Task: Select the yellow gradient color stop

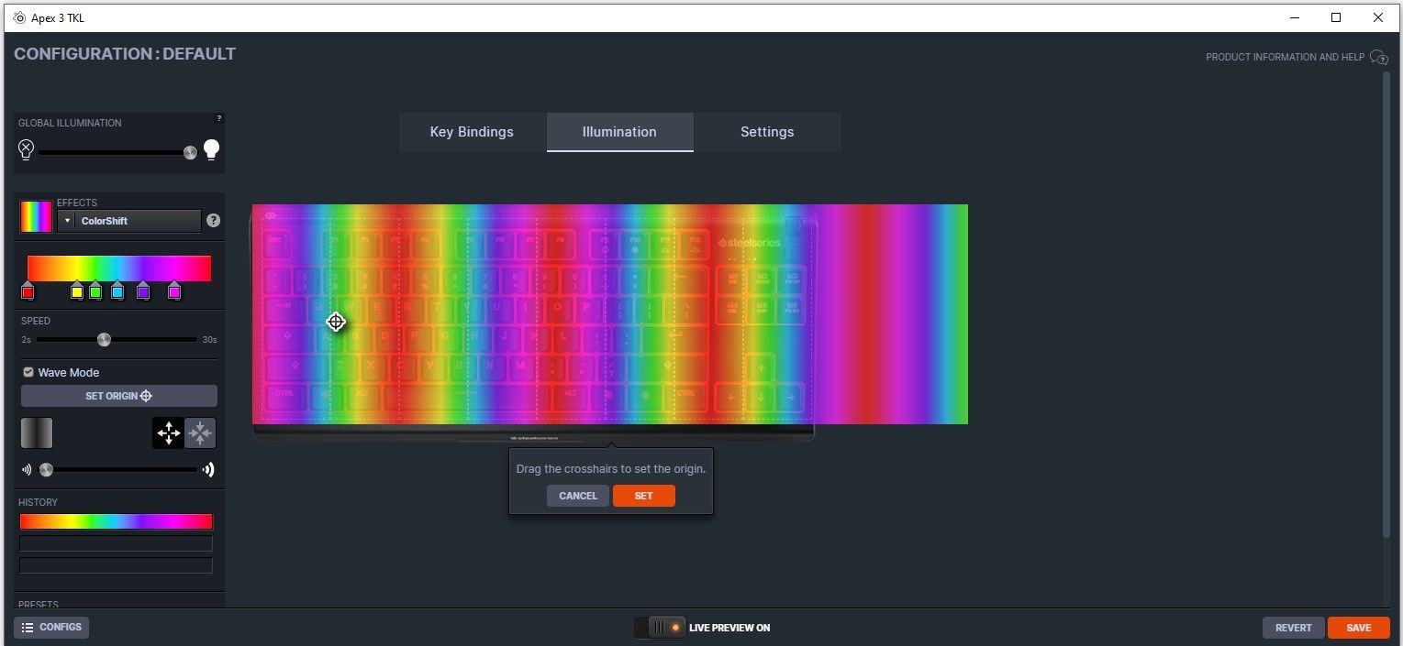Action: (77, 291)
